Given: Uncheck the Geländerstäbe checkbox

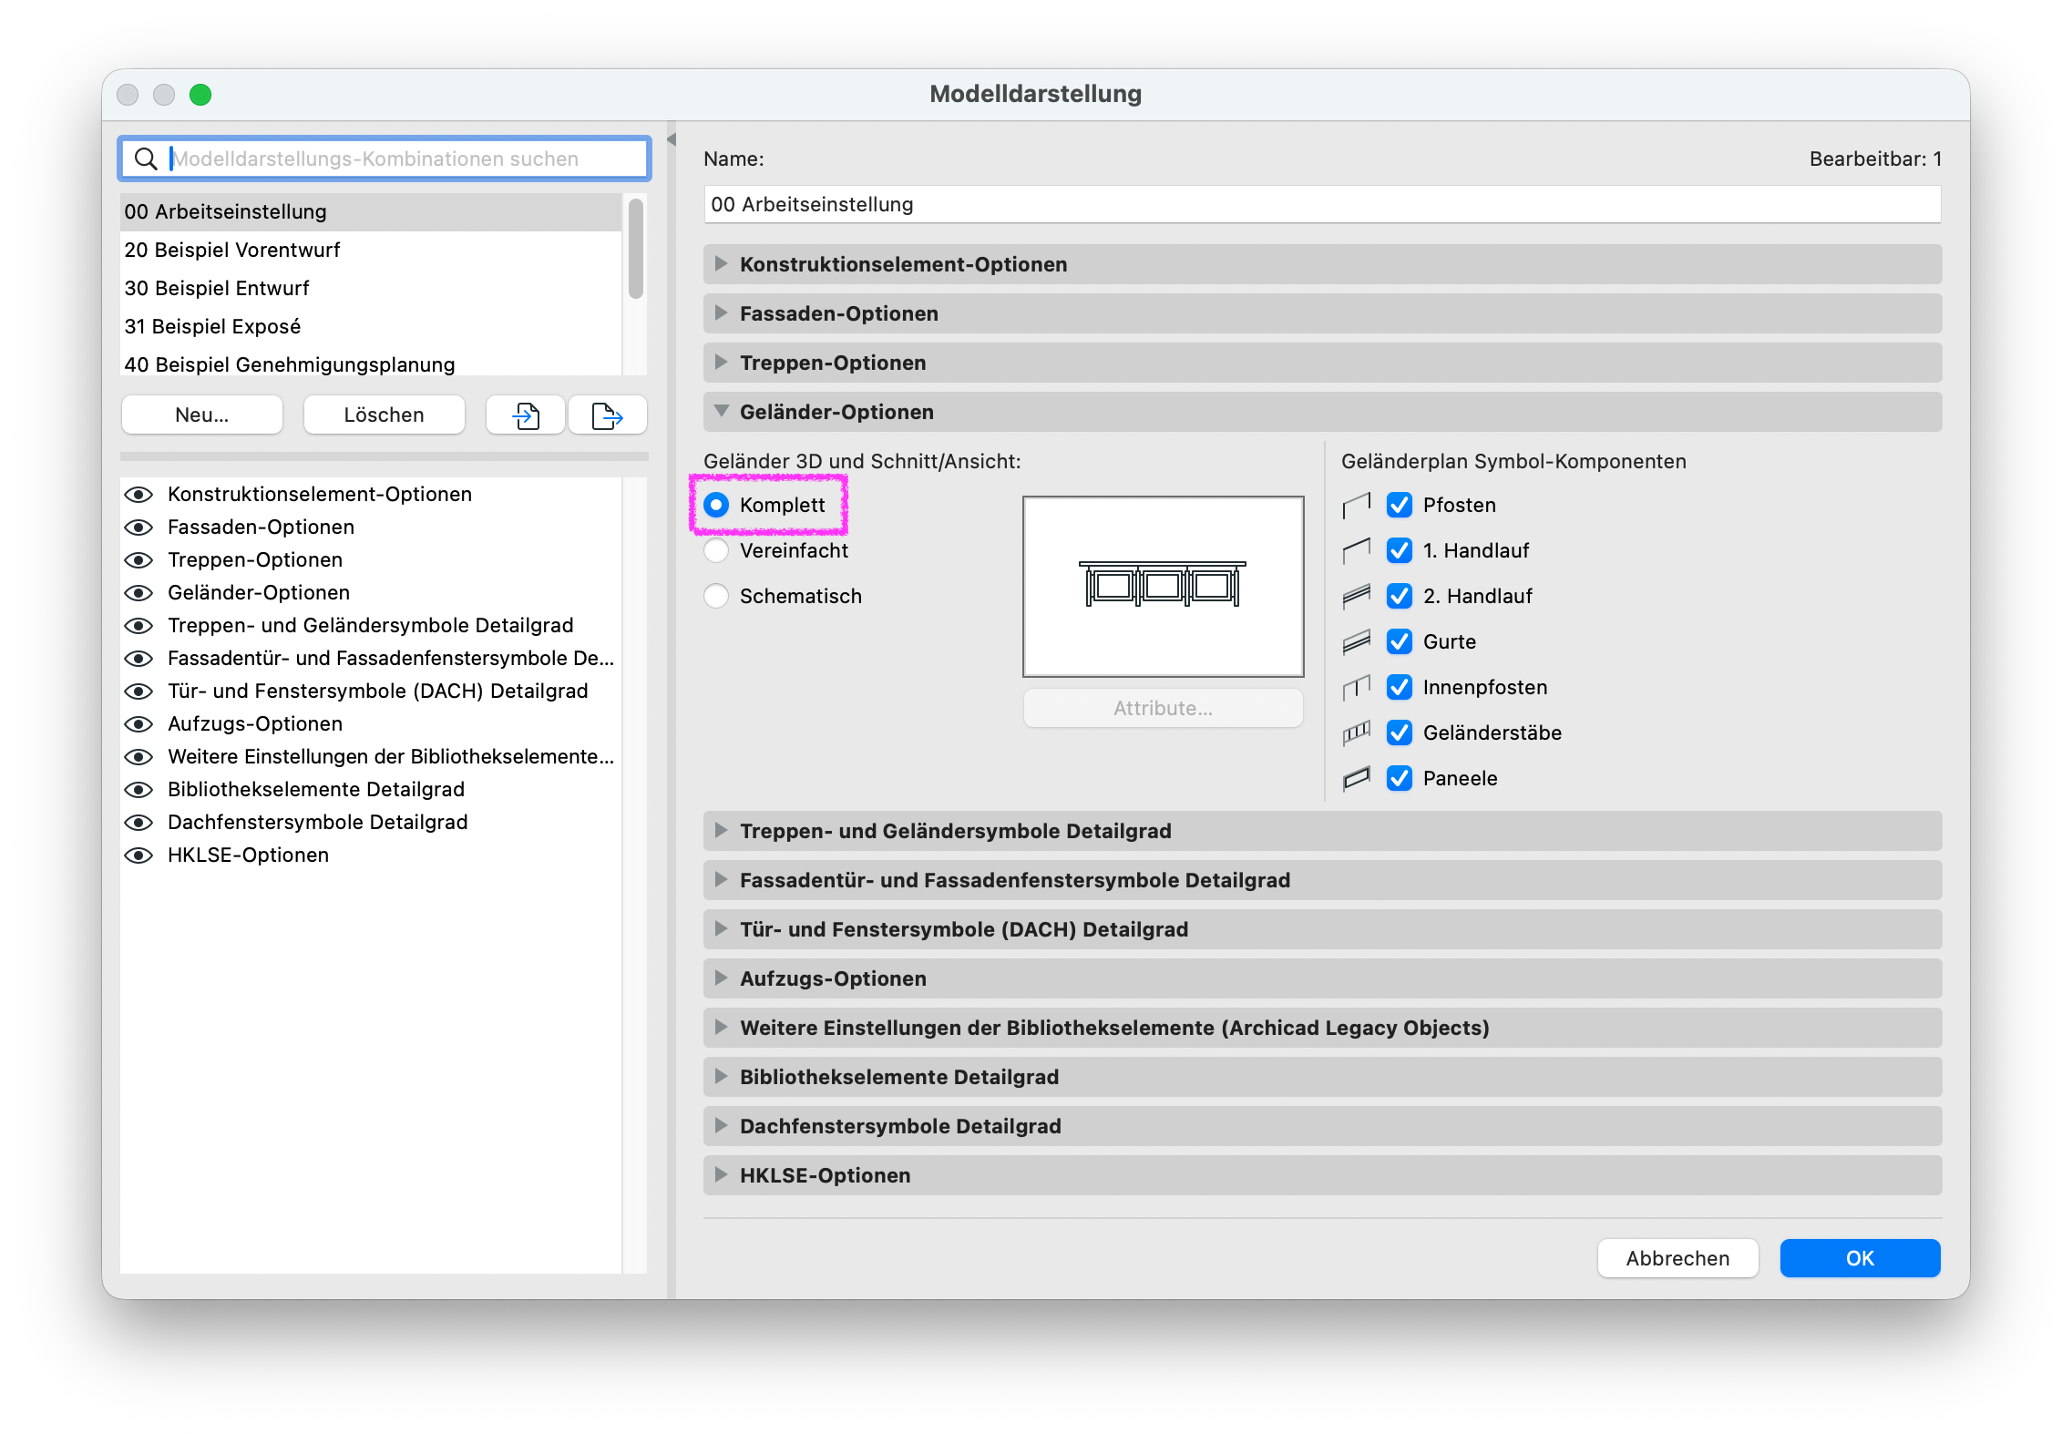Looking at the screenshot, I should pos(1400,732).
